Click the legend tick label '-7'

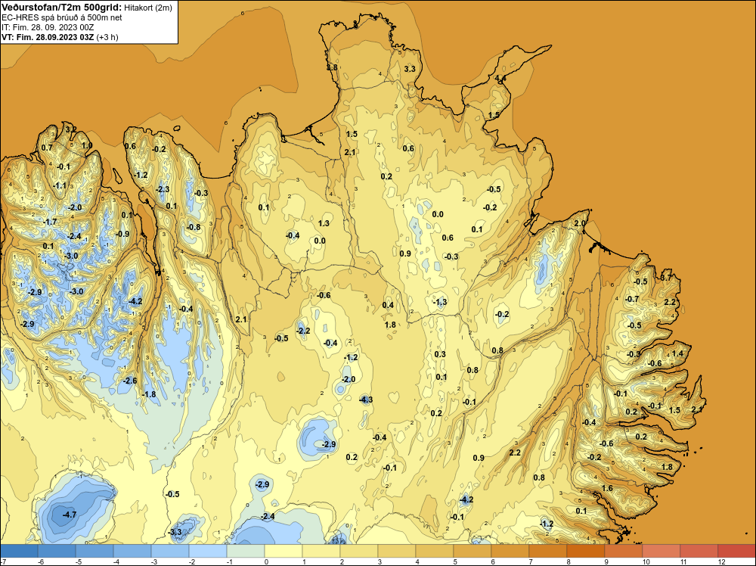click(x=3, y=561)
